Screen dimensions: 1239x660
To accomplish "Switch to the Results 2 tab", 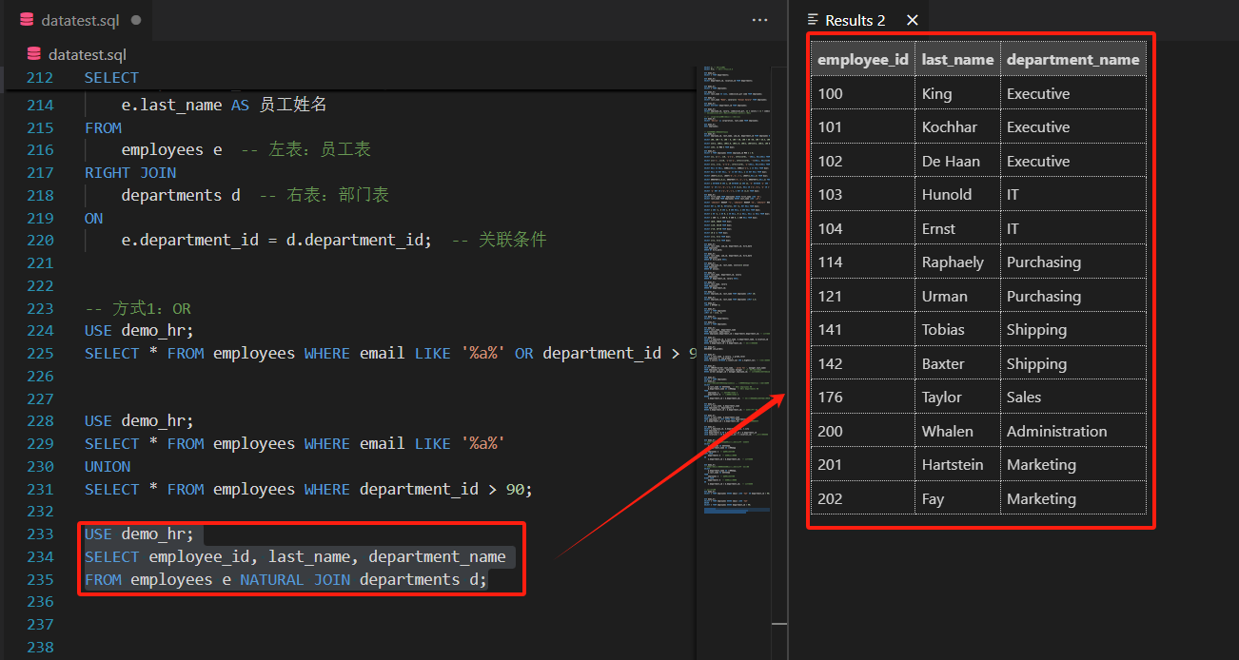I will [x=855, y=20].
